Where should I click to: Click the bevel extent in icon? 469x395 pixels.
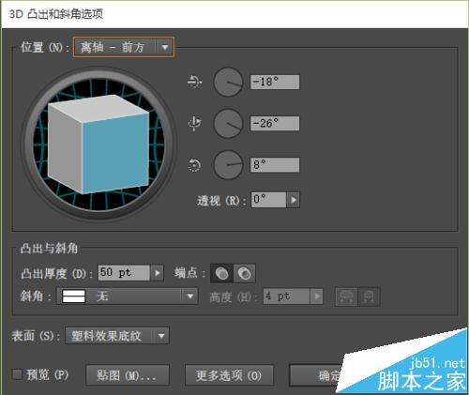coord(369,296)
